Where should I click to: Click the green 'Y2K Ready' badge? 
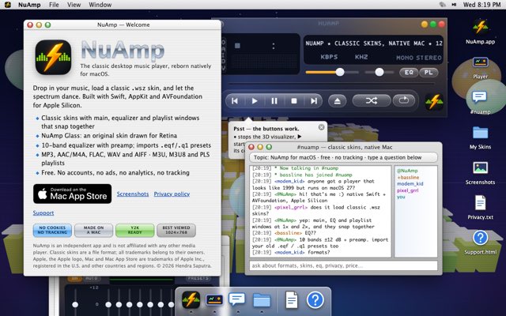pyautogui.click(x=135, y=230)
